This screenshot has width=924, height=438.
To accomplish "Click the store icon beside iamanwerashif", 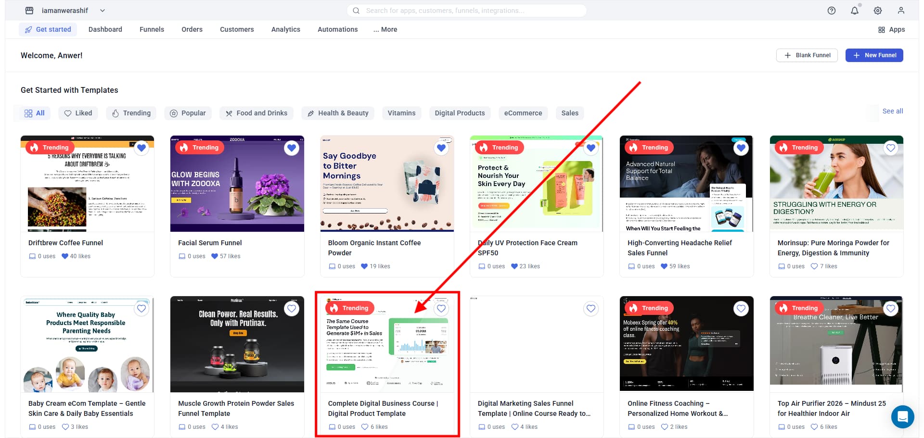I will tap(29, 11).
